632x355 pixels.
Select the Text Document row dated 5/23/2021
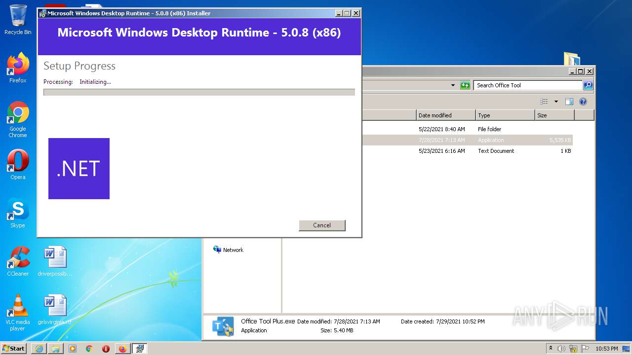tap(467, 151)
